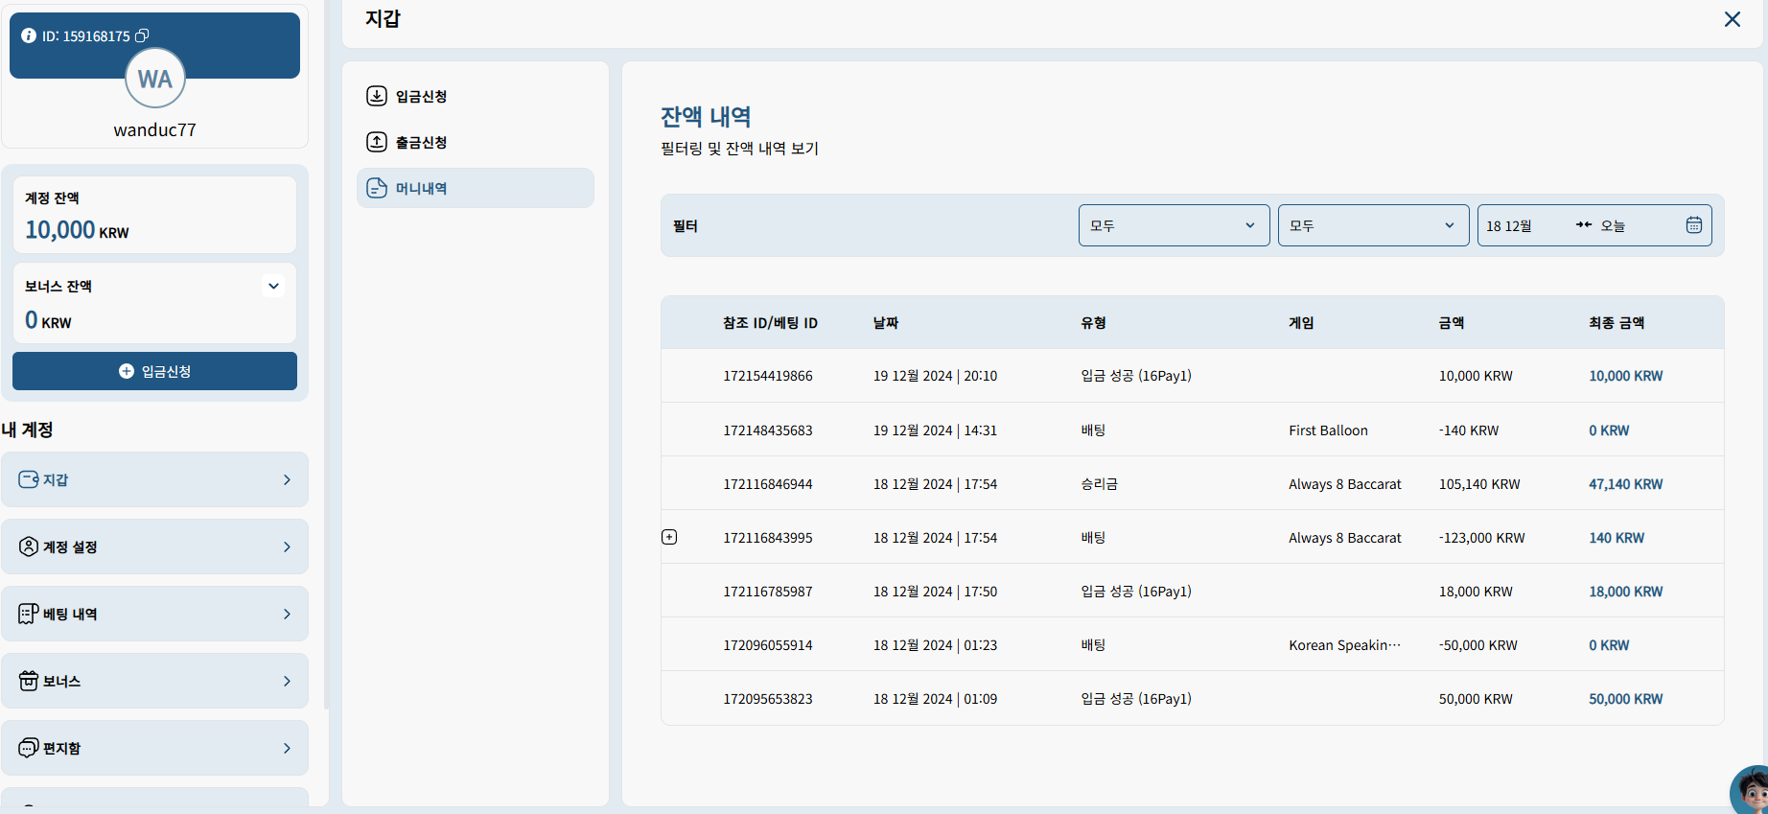Image resolution: width=1768 pixels, height=814 pixels.
Task: Click the -123,000 KRW amount
Action: tap(1481, 538)
